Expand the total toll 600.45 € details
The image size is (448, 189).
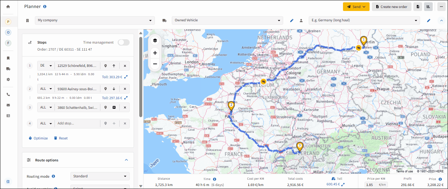pos(343,184)
